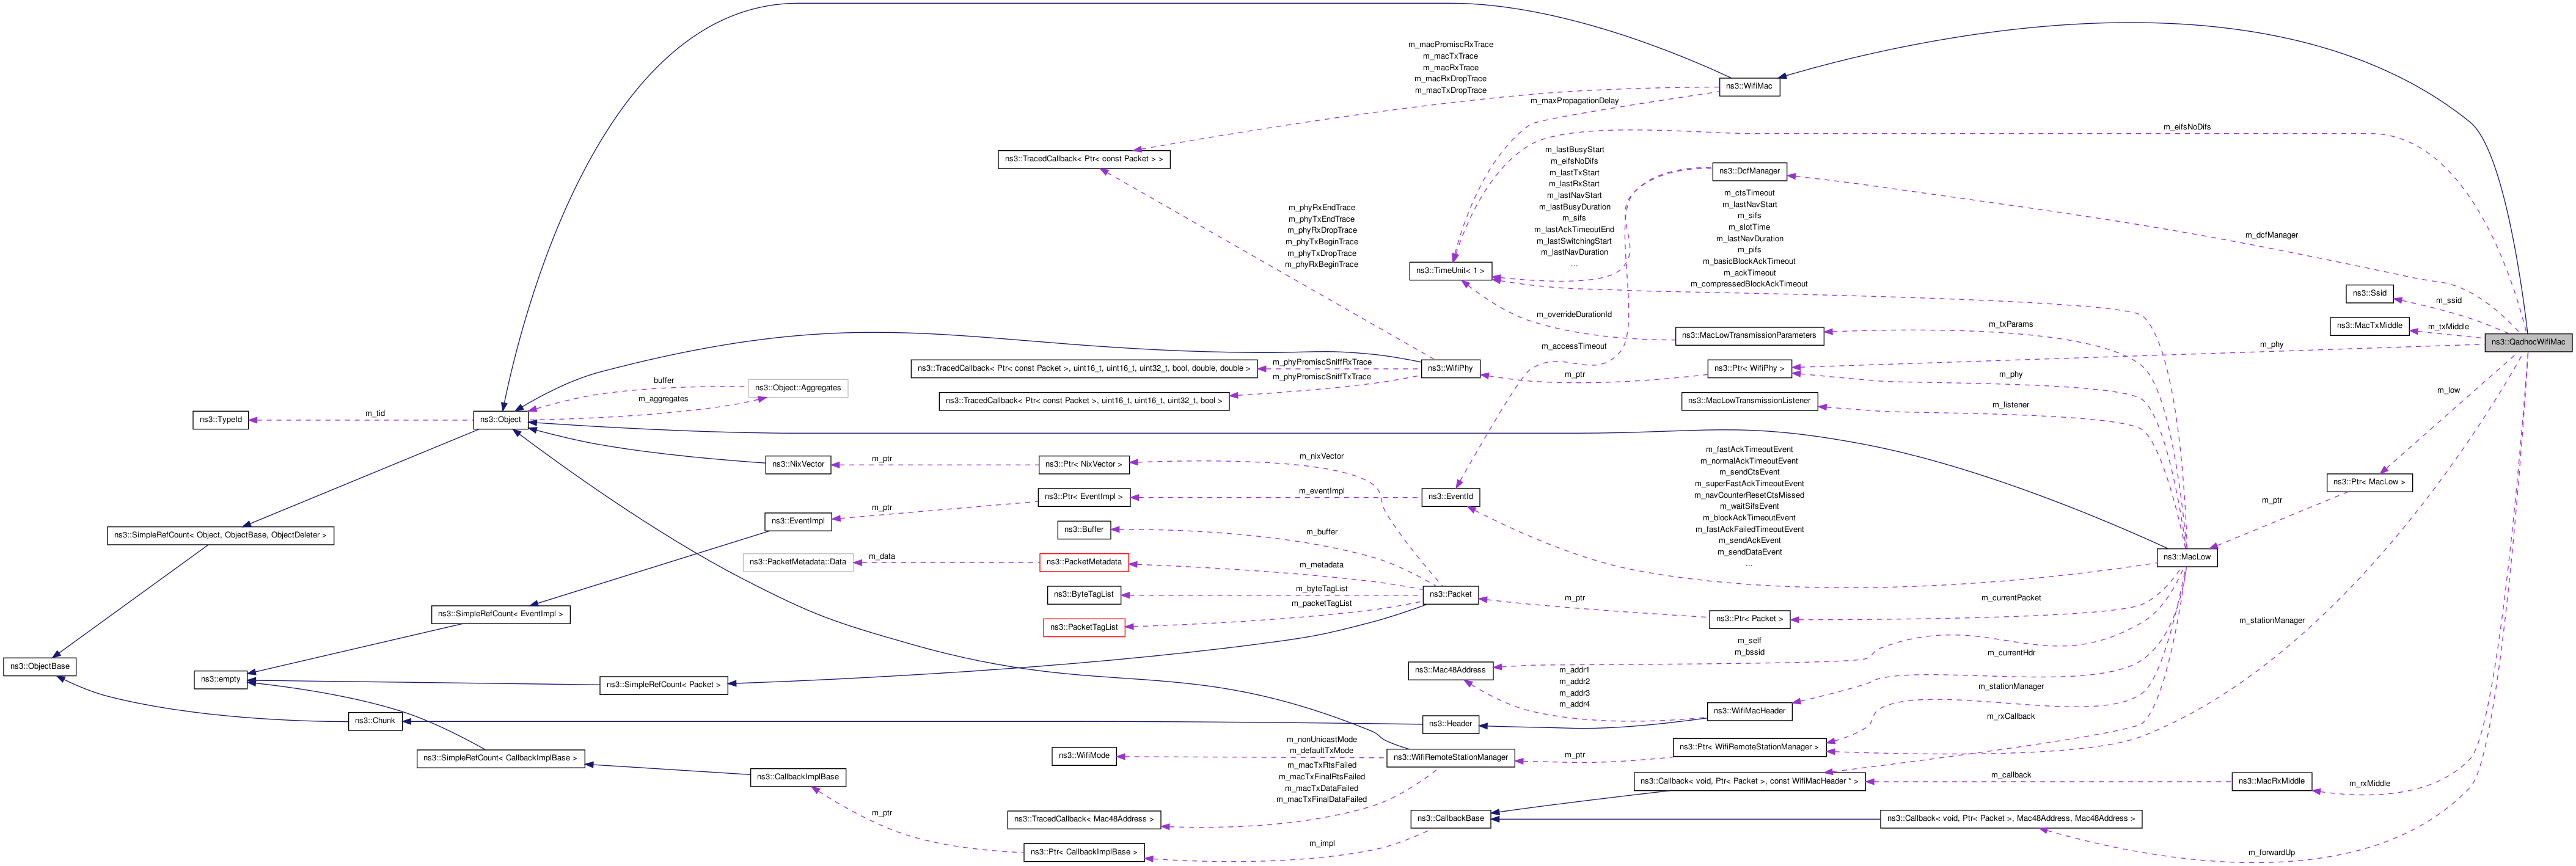Click TracedCallback node ending with uint32_t, bool
2576x866 pixels.
[x=1083, y=401]
